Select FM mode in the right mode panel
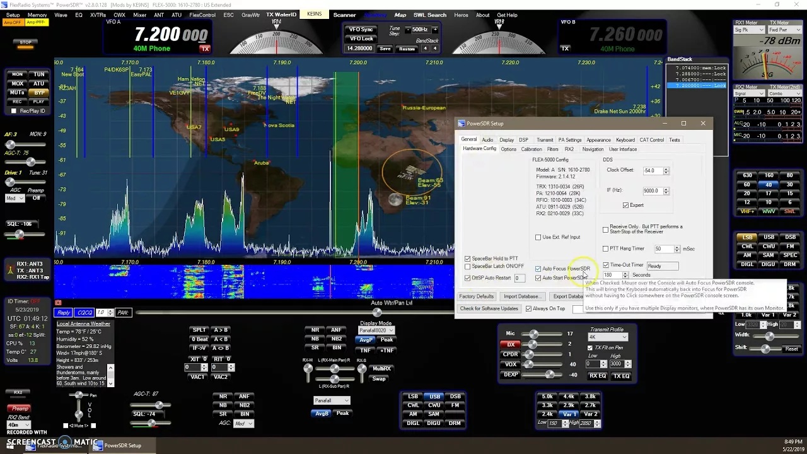The image size is (807, 454). 789,247
